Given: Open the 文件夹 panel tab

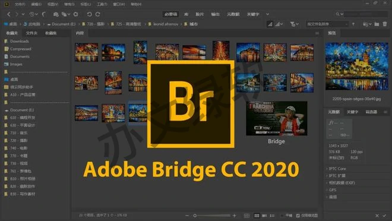Looking at the screenshot, I should tap(31, 33).
